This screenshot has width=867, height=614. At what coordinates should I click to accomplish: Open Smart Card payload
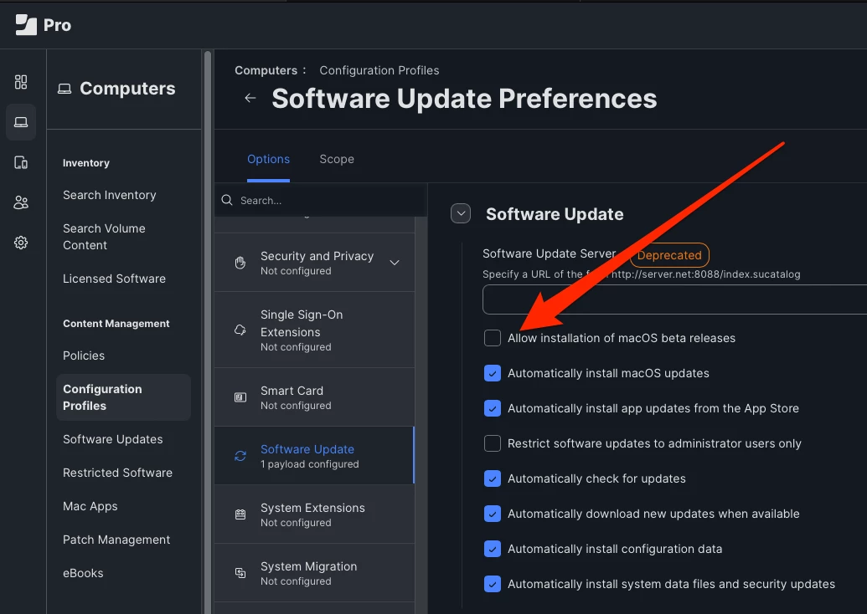click(x=314, y=397)
